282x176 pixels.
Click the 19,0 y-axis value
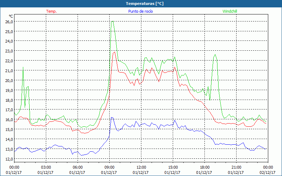point(9,90)
